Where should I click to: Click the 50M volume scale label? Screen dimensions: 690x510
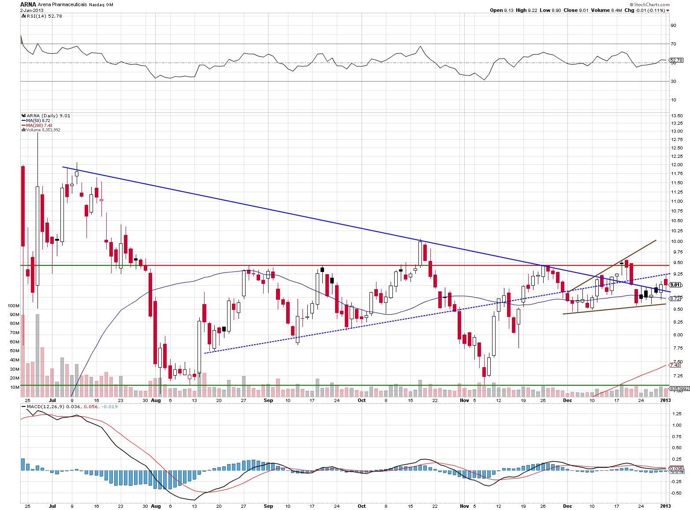click(15, 351)
